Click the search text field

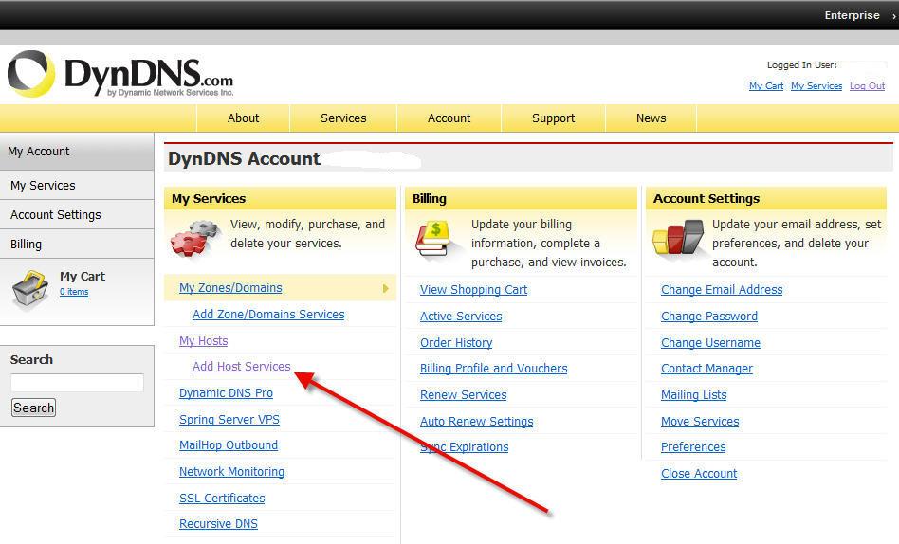coord(77,382)
